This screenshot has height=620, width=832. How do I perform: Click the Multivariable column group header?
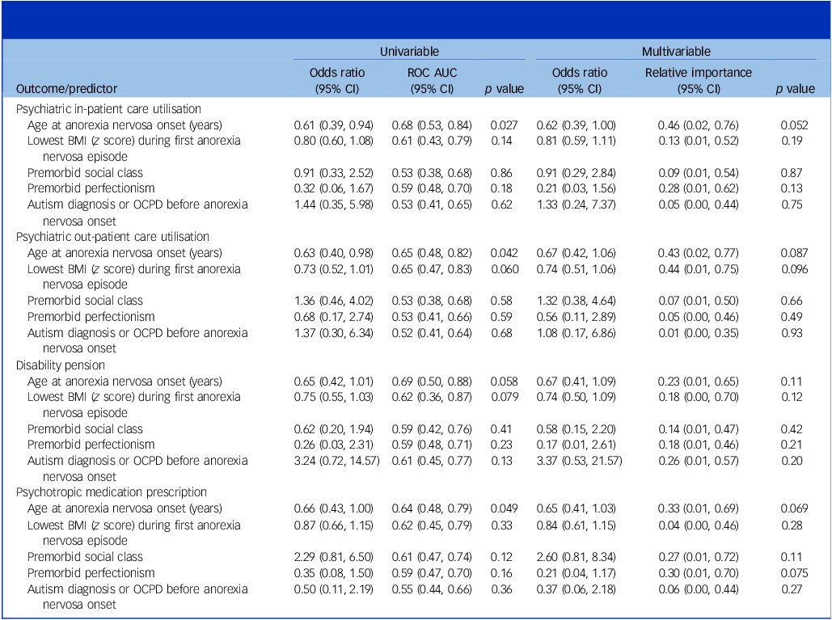(676, 52)
